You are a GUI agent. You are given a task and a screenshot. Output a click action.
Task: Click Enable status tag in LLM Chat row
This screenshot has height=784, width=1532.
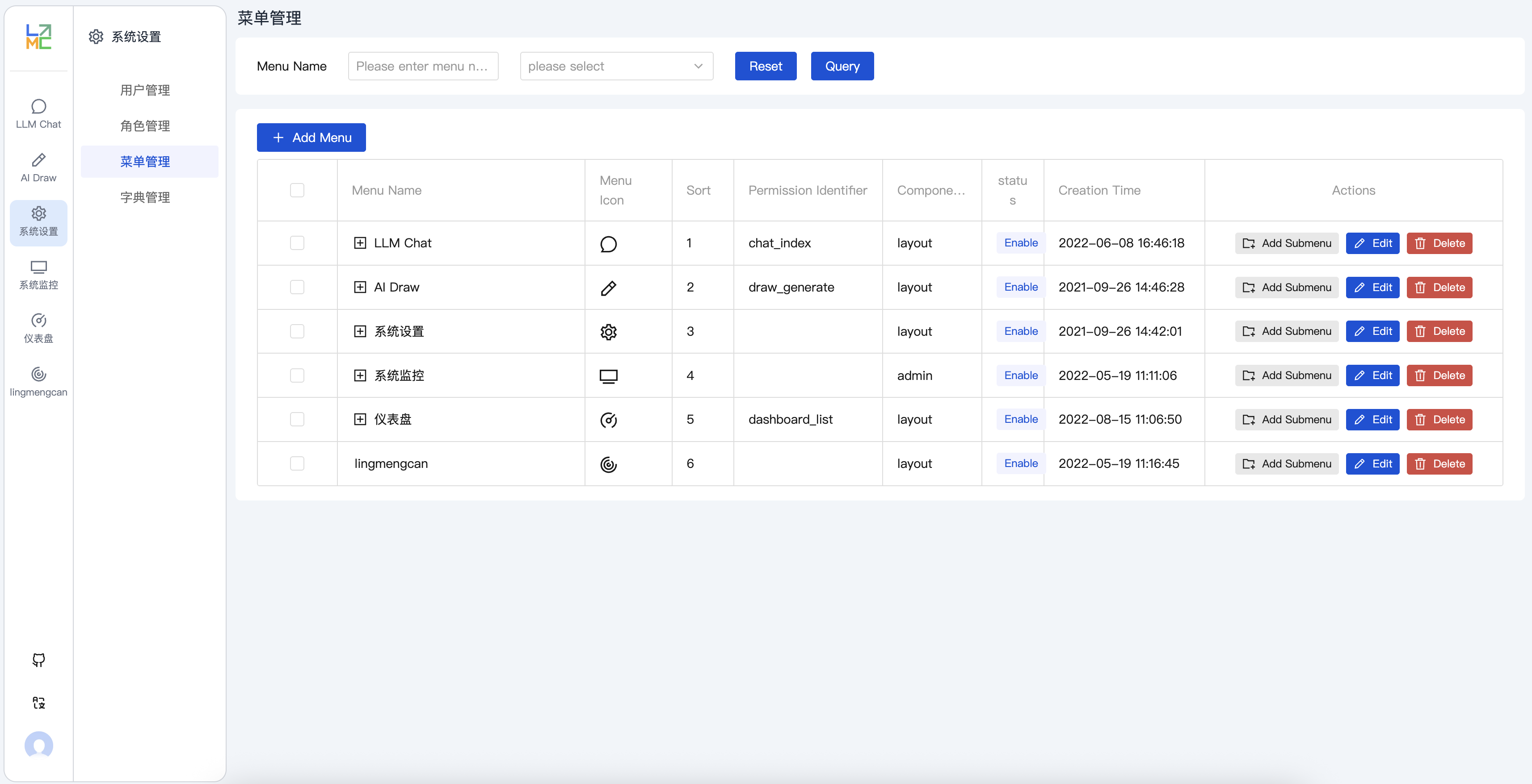(x=1021, y=243)
